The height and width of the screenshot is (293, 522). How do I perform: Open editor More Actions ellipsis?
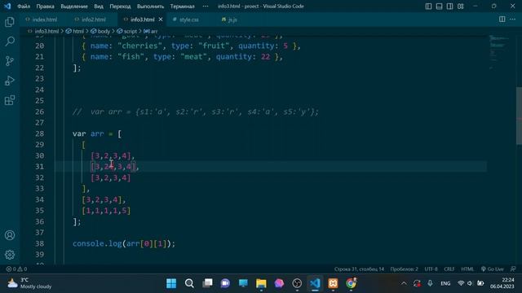pos(513,20)
